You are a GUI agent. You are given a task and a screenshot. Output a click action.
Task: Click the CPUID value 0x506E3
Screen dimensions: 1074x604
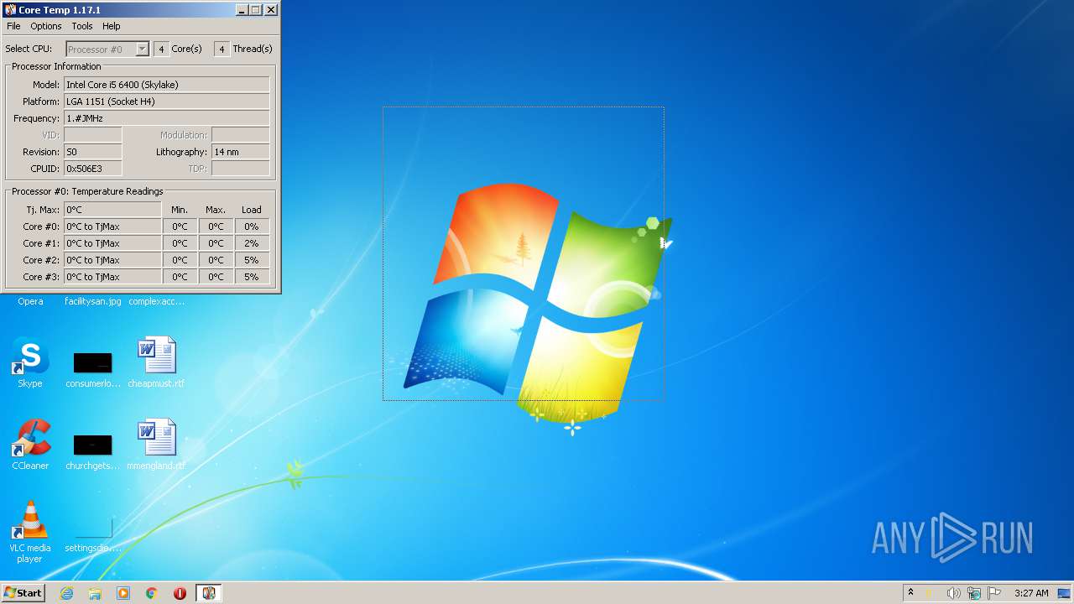(x=93, y=169)
